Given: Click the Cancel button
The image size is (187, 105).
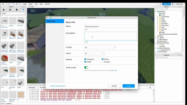Looking at the screenshot, I should (114, 86).
